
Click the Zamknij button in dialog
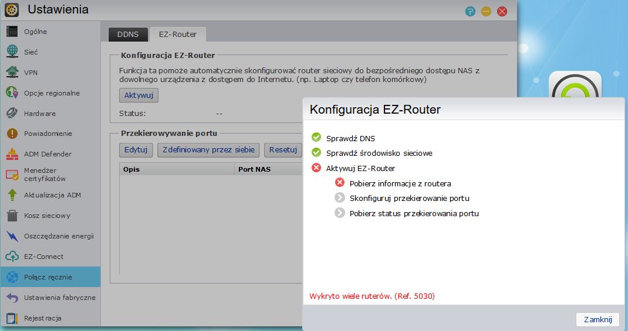[x=597, y=319]
